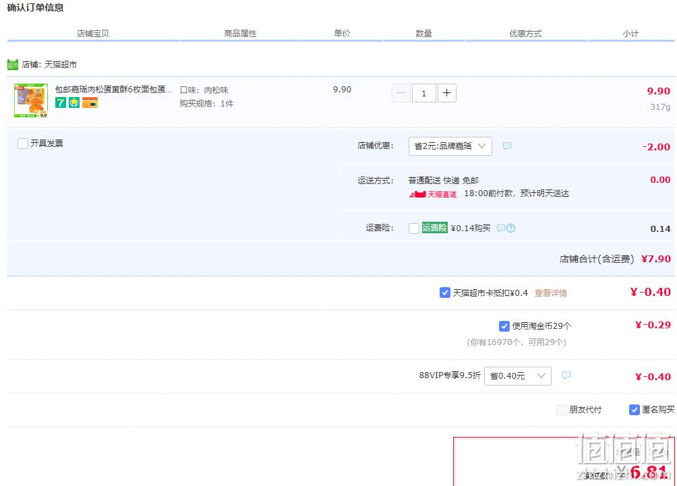Open the 省2元:品牌嘉瑶 store discount dropdown
The width and height of the screenshot is (677, 486).
click(x=450, y=146)
